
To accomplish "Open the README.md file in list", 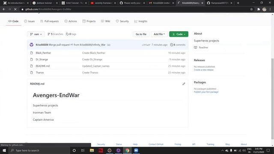I will [43, 66].
